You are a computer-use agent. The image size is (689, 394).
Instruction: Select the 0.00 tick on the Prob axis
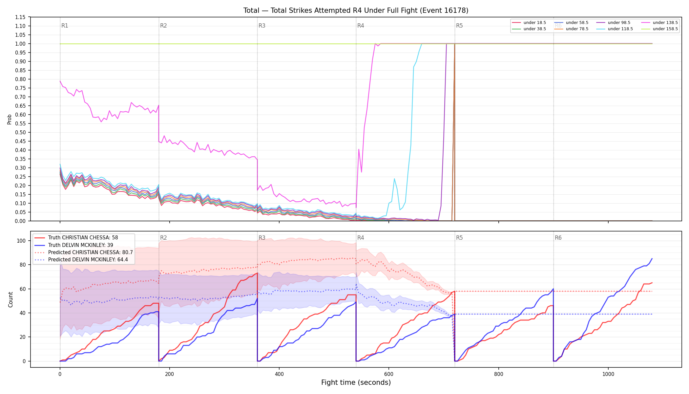point(20,221)
